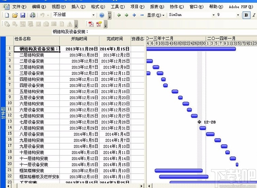Image resolution: width=257 pixels, height=188 pixels.
Task: Hide subtasks with the blue minus icon
Action: coord(142,15)
